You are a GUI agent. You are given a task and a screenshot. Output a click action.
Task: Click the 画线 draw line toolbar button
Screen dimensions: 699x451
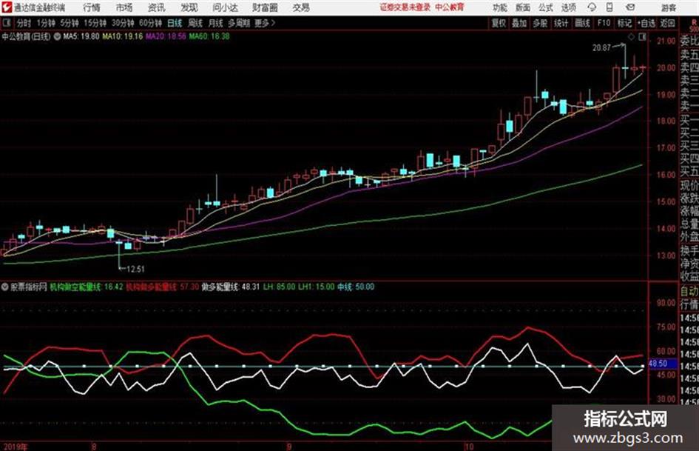(582, 23)
